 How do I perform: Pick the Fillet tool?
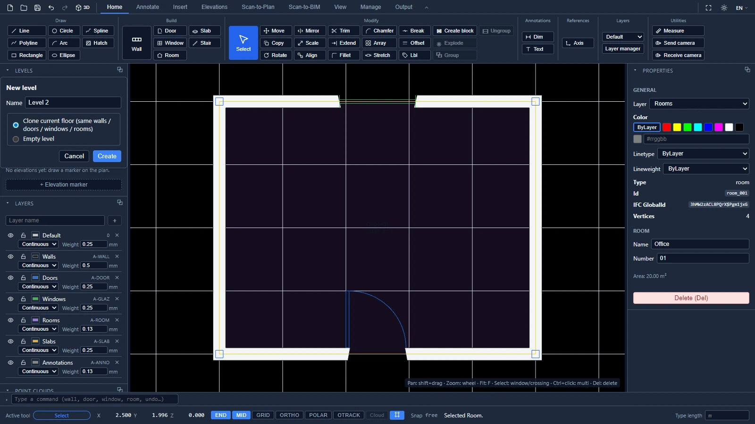pyautogui.click(x=344, y=55)
